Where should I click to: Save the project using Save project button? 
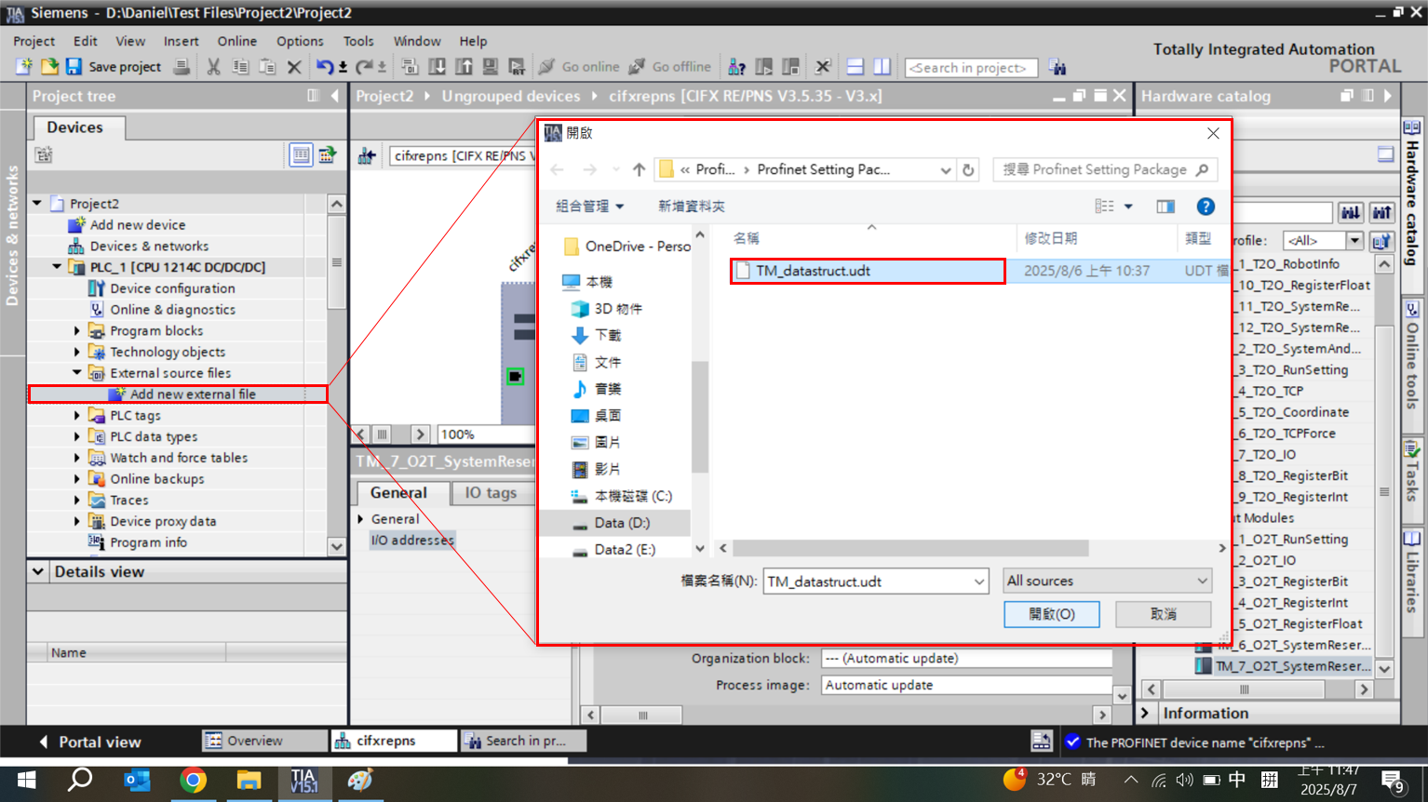pos(113,67)
